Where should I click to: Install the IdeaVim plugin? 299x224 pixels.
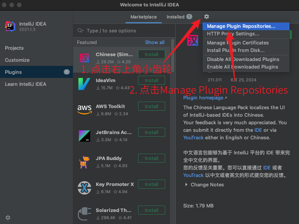point(151,80)
